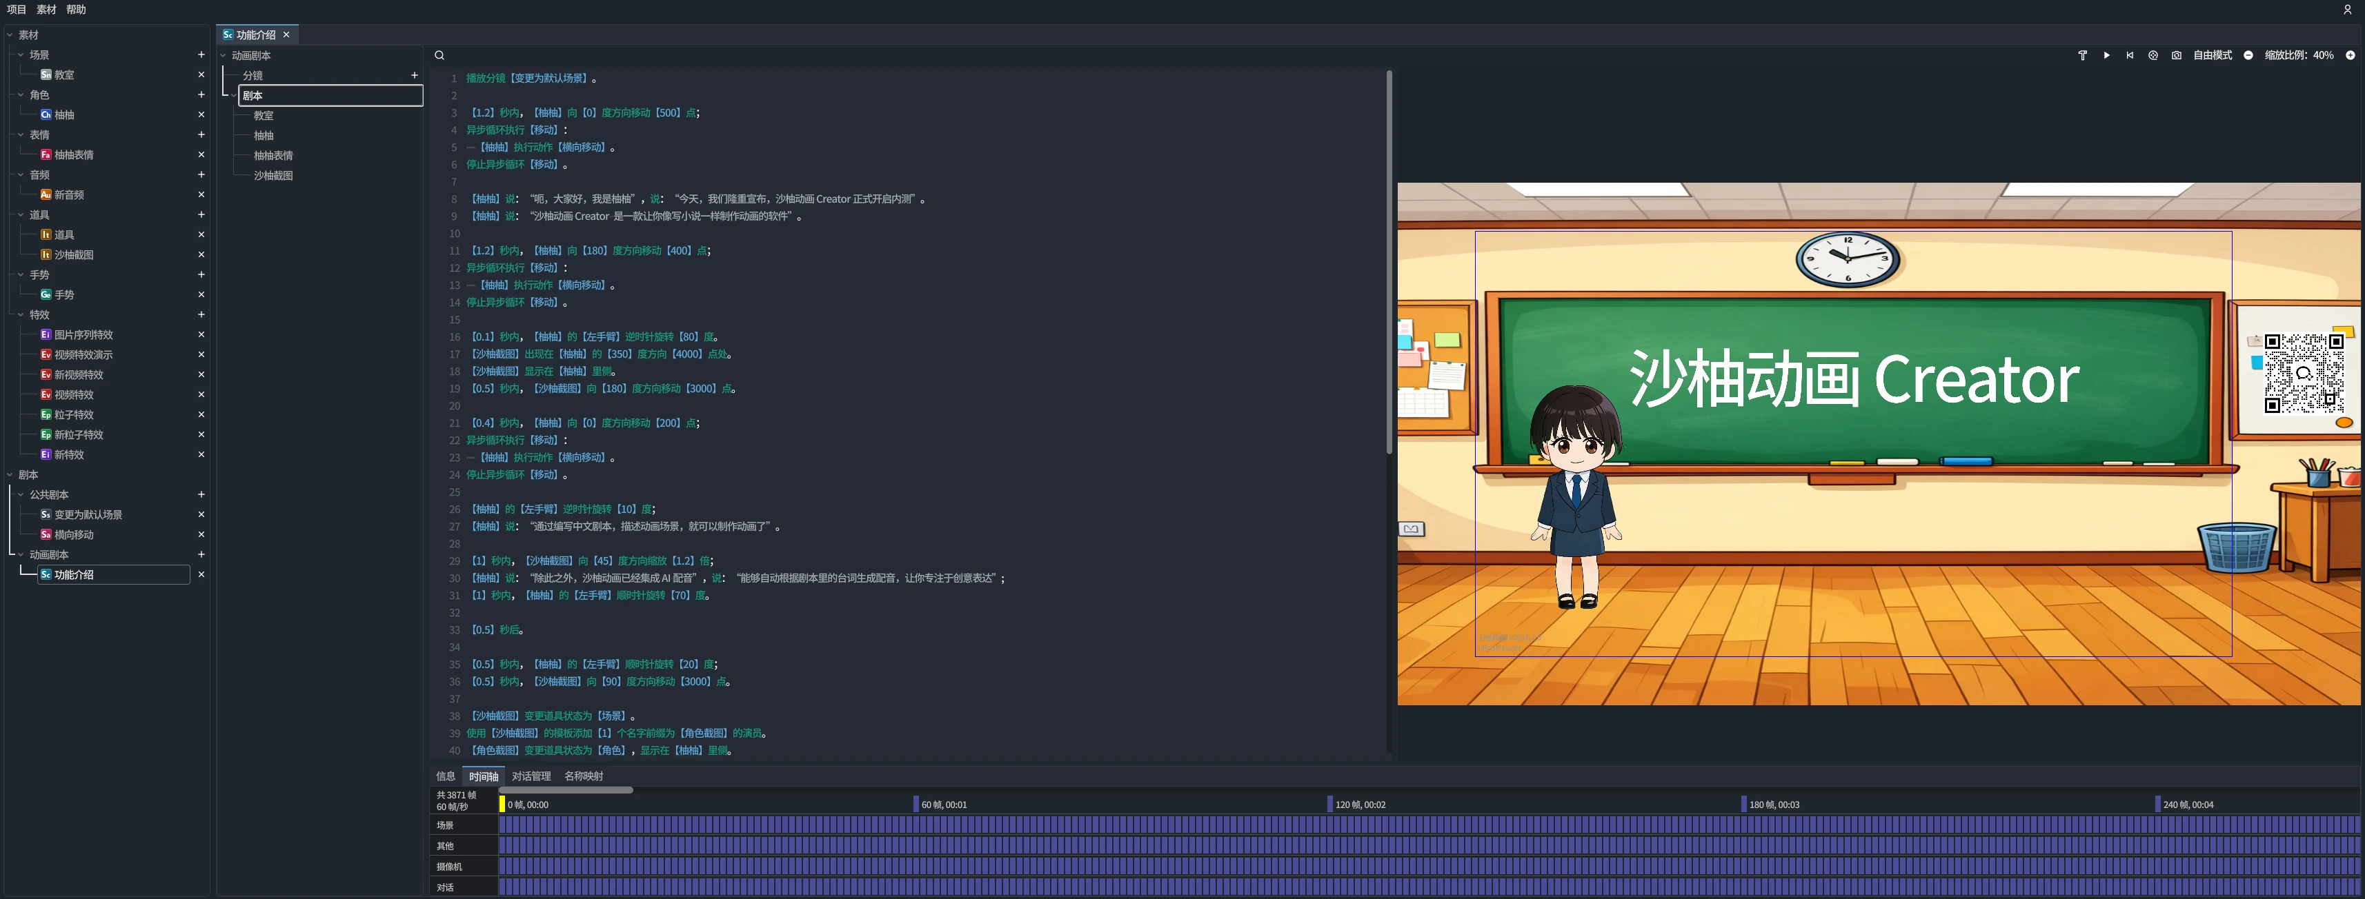Click the hammer build icon in preview toolbar
This screenshot has height=899, width=2365.
tap(2082, 55)
